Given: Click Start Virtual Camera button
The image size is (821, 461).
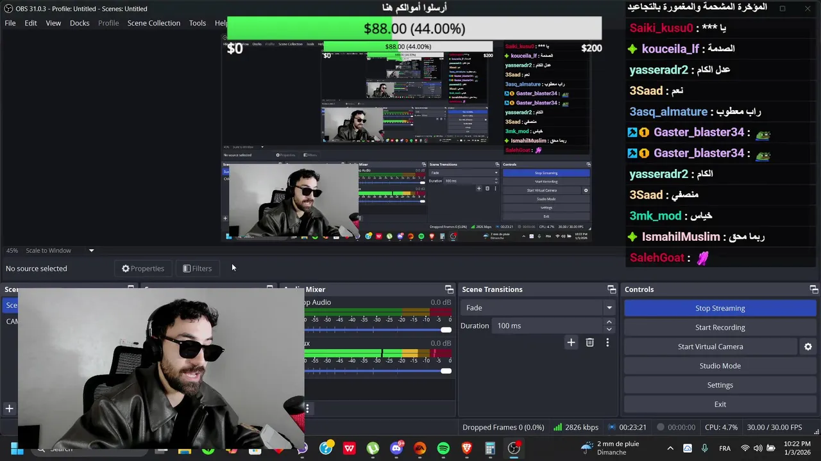Looking at the screenshot, I should coord(711,346).
